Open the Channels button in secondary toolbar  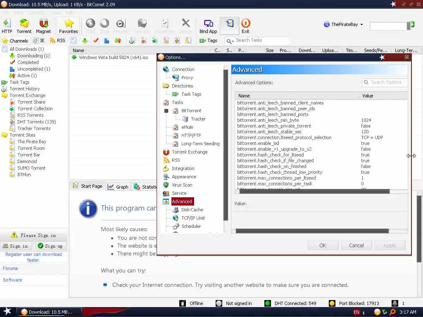tap(15, 41)
